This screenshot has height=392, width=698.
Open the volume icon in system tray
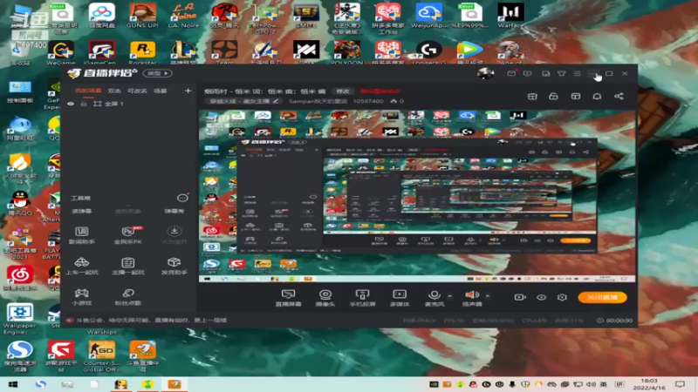tap(592, 384)
